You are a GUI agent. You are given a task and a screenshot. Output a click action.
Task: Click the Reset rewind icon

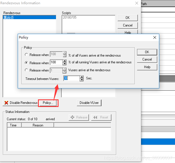click(x=95, y=117)
